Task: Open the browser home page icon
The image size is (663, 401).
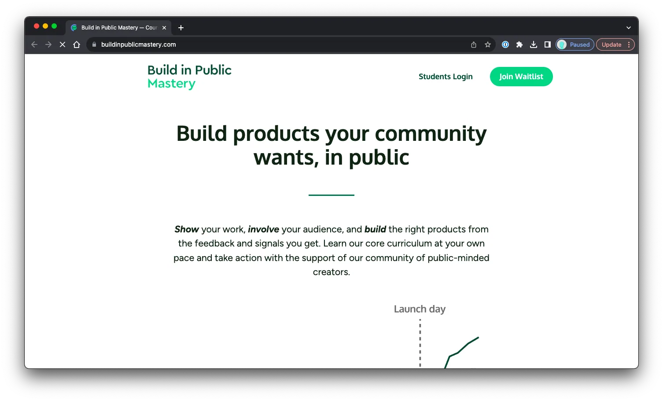Action: [x=77, y=44]
